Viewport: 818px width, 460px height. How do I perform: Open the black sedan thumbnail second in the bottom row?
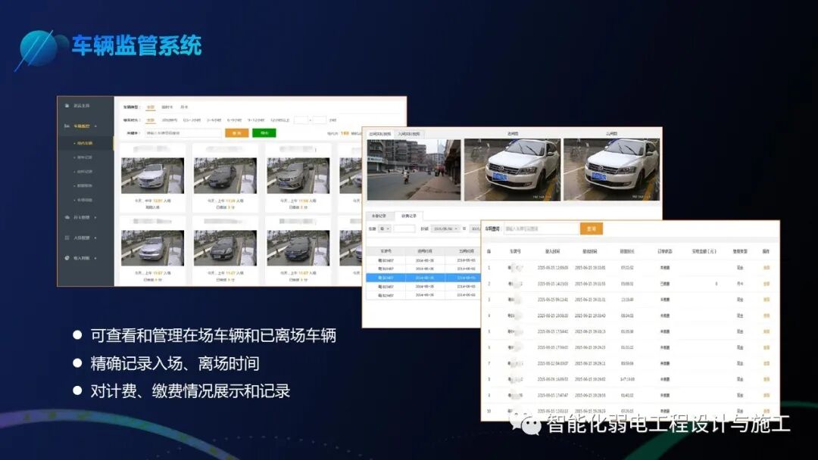226,248
